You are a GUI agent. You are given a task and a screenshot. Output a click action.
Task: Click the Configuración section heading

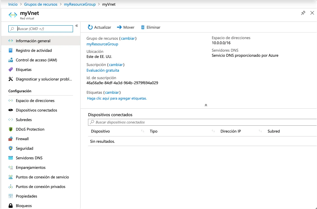[x=20, y=91]
